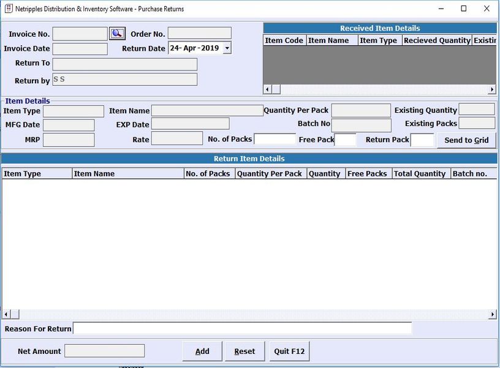Click right scroll arrow of Return Item Details grid

coord(493,315)
